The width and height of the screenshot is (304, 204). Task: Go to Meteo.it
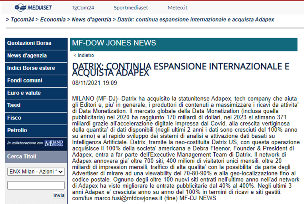(x=177, y=8)
